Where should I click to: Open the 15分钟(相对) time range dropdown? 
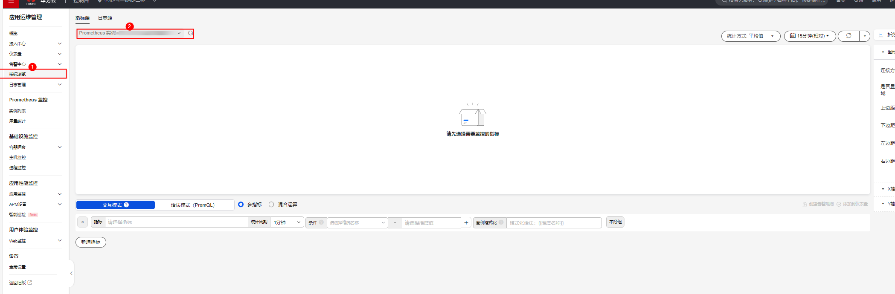click(810, 36)
